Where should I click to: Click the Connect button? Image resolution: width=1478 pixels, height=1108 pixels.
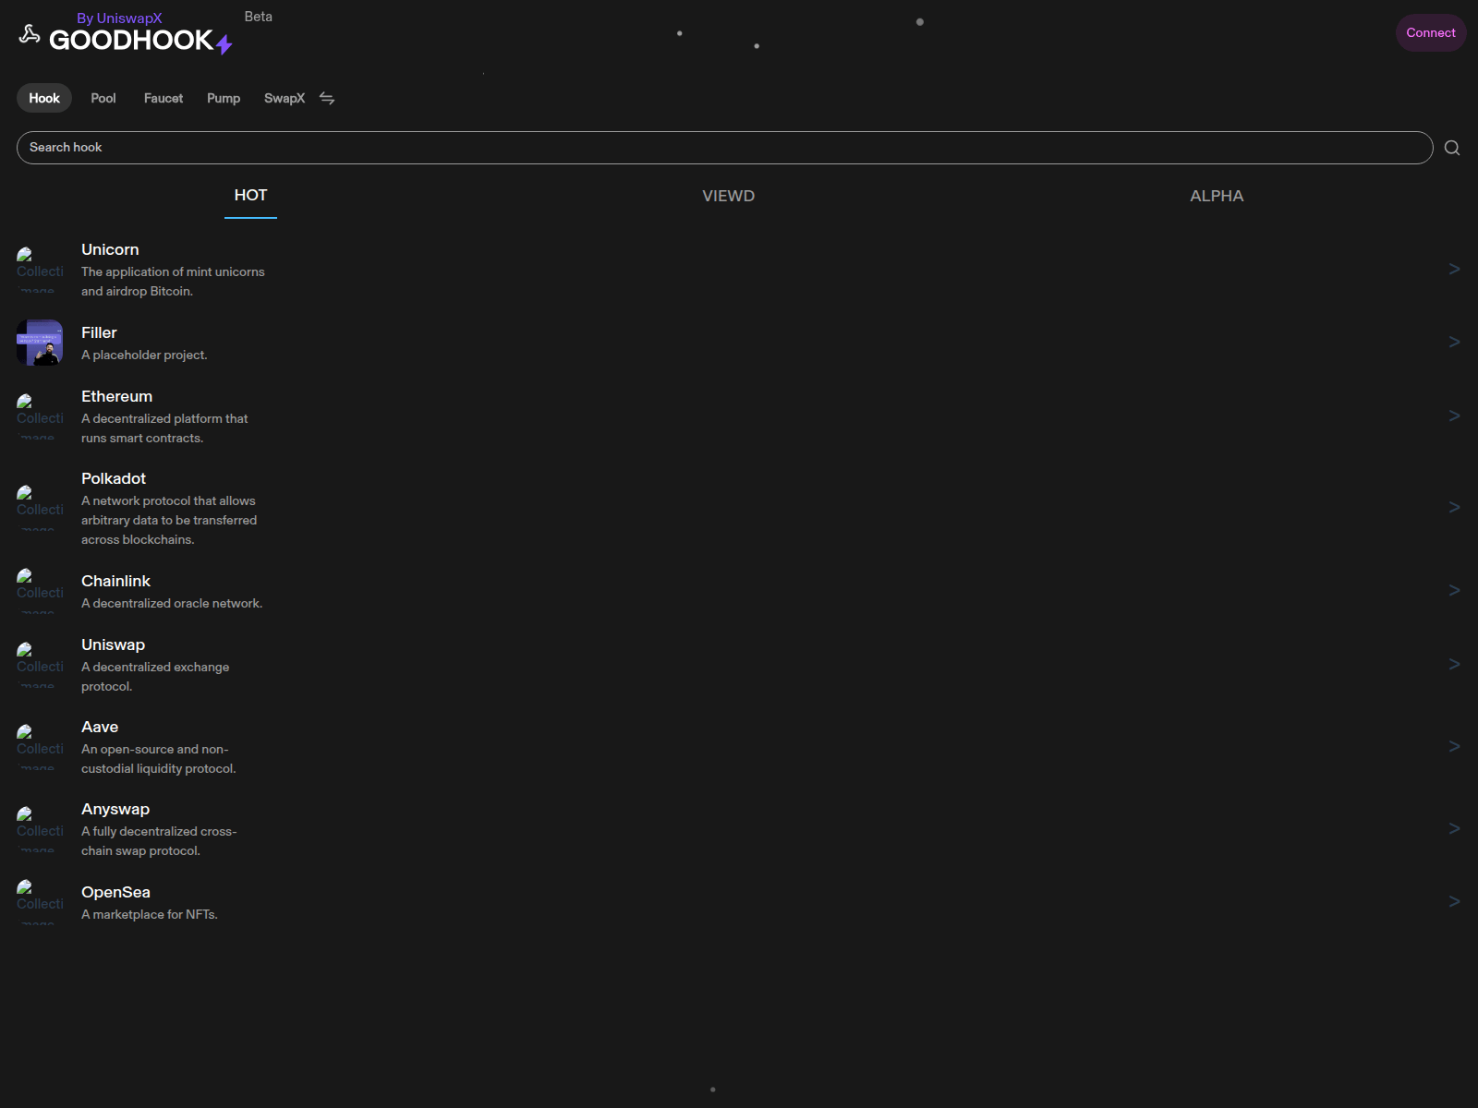click(1430, 32)
